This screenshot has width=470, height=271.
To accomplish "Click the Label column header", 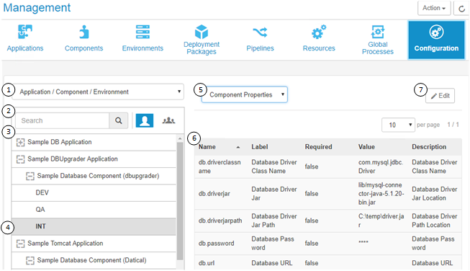I will 260,147.
